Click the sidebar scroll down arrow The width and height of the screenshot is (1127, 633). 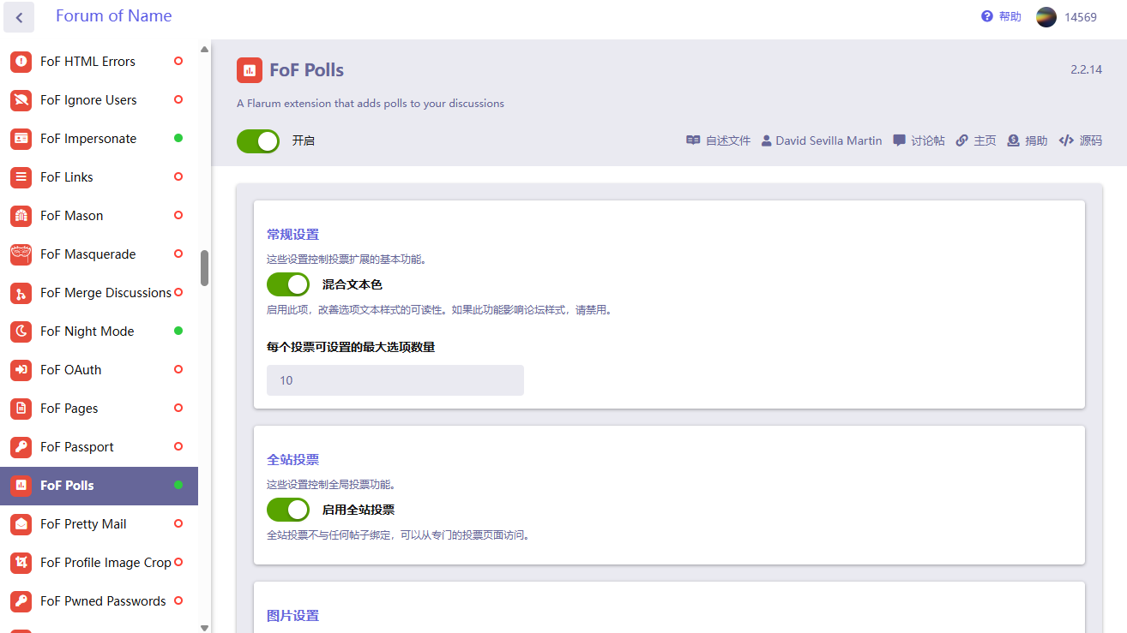pos(204,627)
